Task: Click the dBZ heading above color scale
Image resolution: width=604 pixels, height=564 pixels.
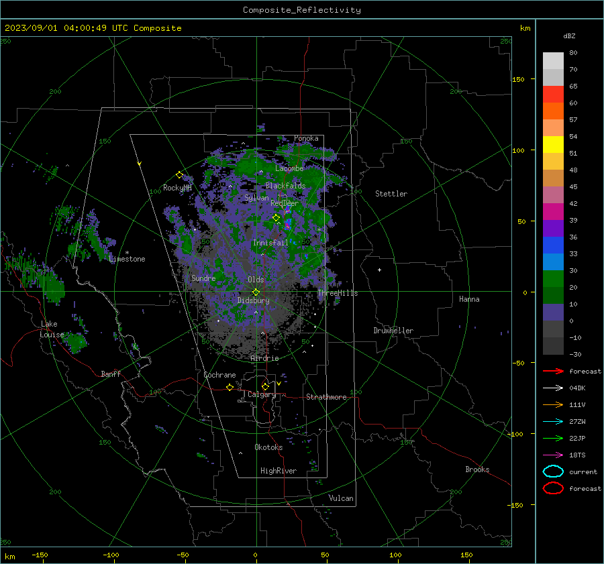Action: click(x=569, y=36)
